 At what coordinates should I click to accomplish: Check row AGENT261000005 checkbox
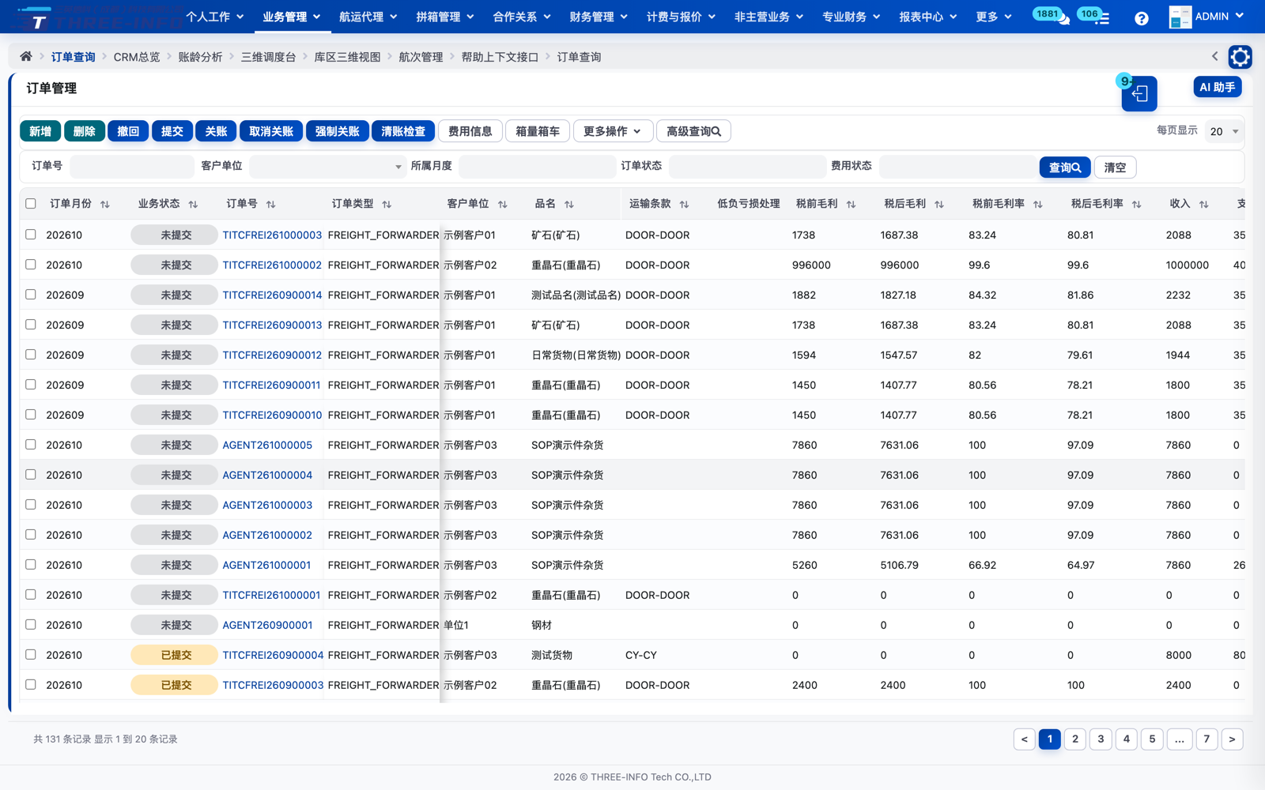31,445
